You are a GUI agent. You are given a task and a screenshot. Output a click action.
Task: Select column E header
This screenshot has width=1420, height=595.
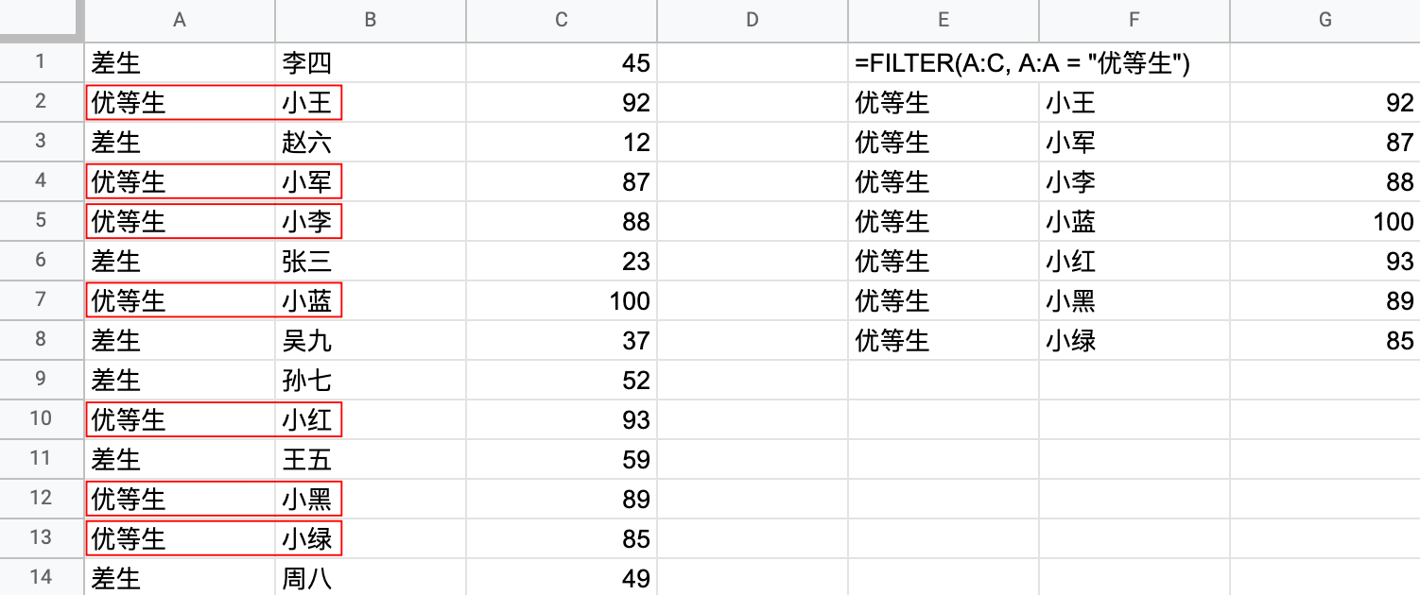[944, 20]
